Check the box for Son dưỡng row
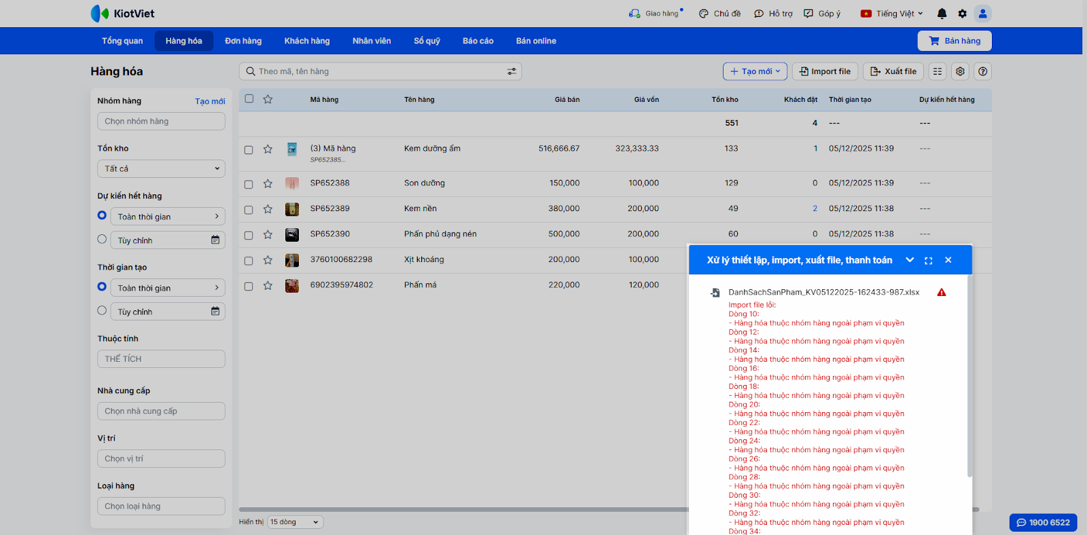Viewport: 1087px width, 535px height. (x=249, y=184)
